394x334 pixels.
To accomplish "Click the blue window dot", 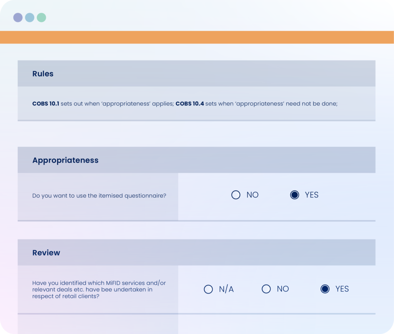I will [x=30, y=18].
